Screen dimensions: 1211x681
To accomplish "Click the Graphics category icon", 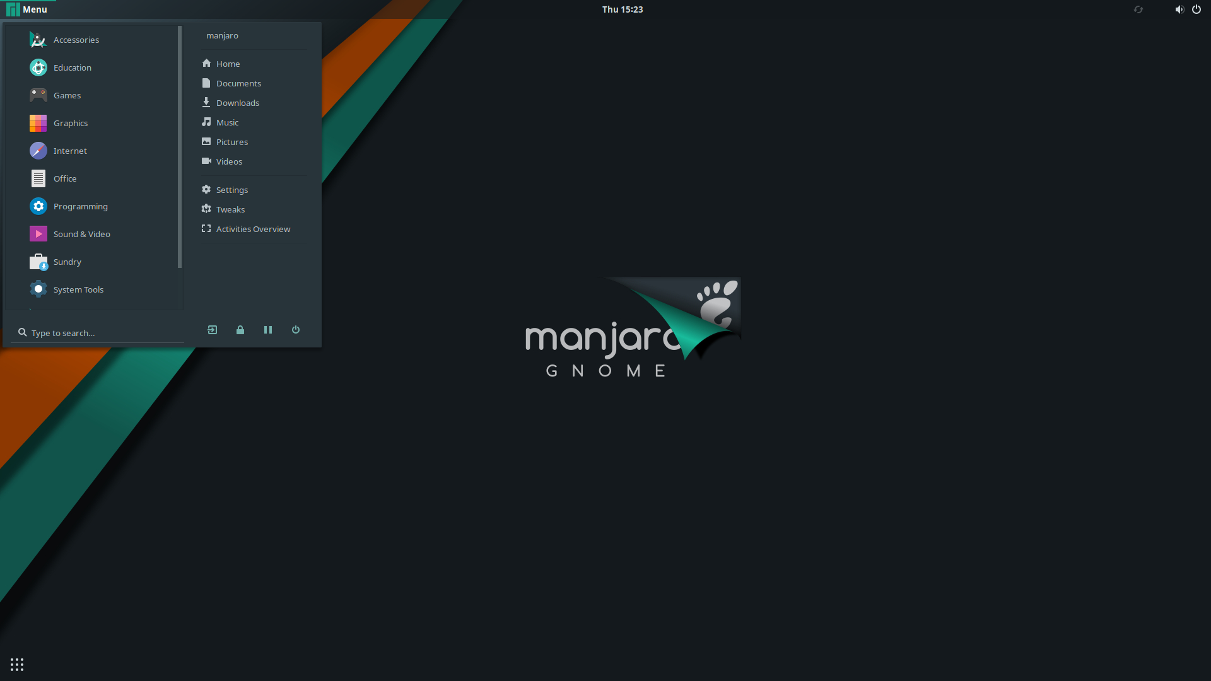I will [x=37, y=122].
